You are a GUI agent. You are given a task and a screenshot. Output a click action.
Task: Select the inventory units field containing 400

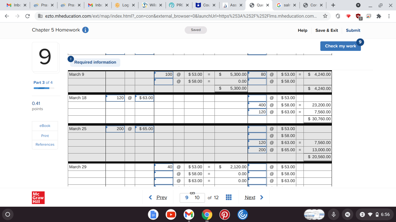point(257,105)
